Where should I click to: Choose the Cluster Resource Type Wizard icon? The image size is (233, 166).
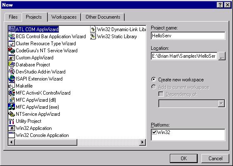point(12,44)
